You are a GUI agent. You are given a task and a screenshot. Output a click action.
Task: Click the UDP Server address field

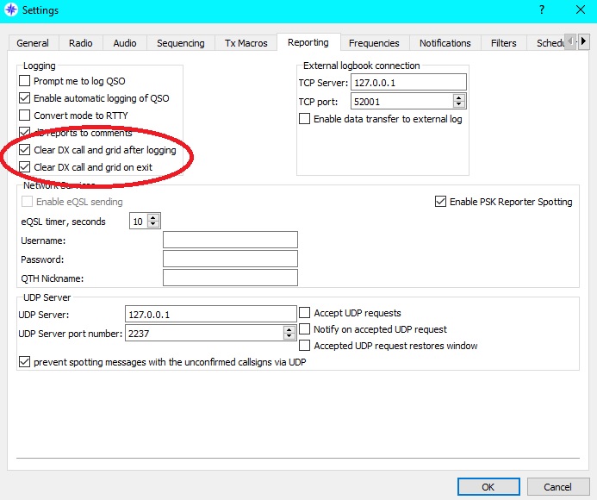coord(210,315)
